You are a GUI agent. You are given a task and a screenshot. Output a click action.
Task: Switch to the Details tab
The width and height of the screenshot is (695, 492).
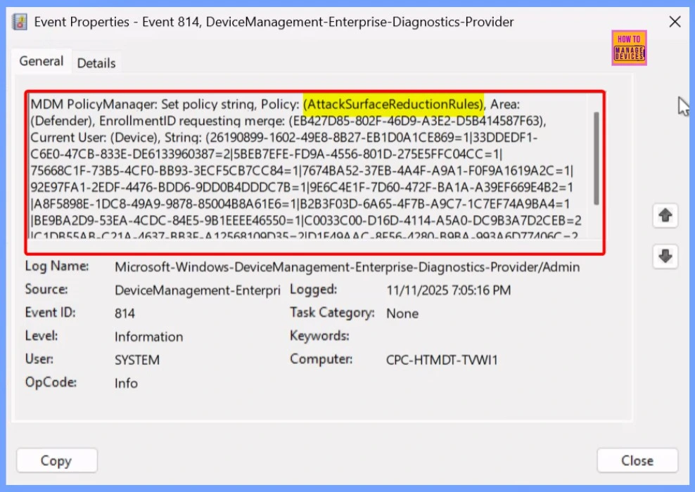coord(96,63)
